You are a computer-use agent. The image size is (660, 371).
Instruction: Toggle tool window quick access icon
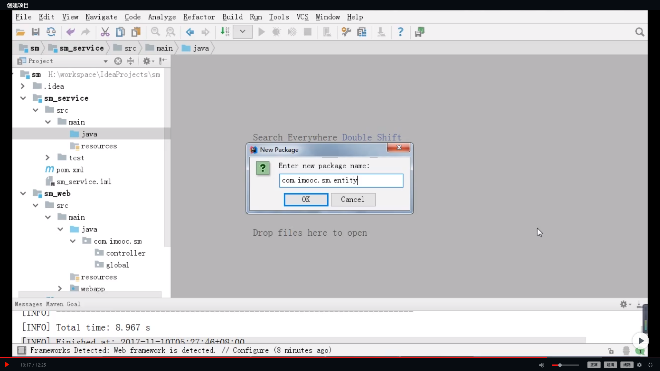[22, 350]
